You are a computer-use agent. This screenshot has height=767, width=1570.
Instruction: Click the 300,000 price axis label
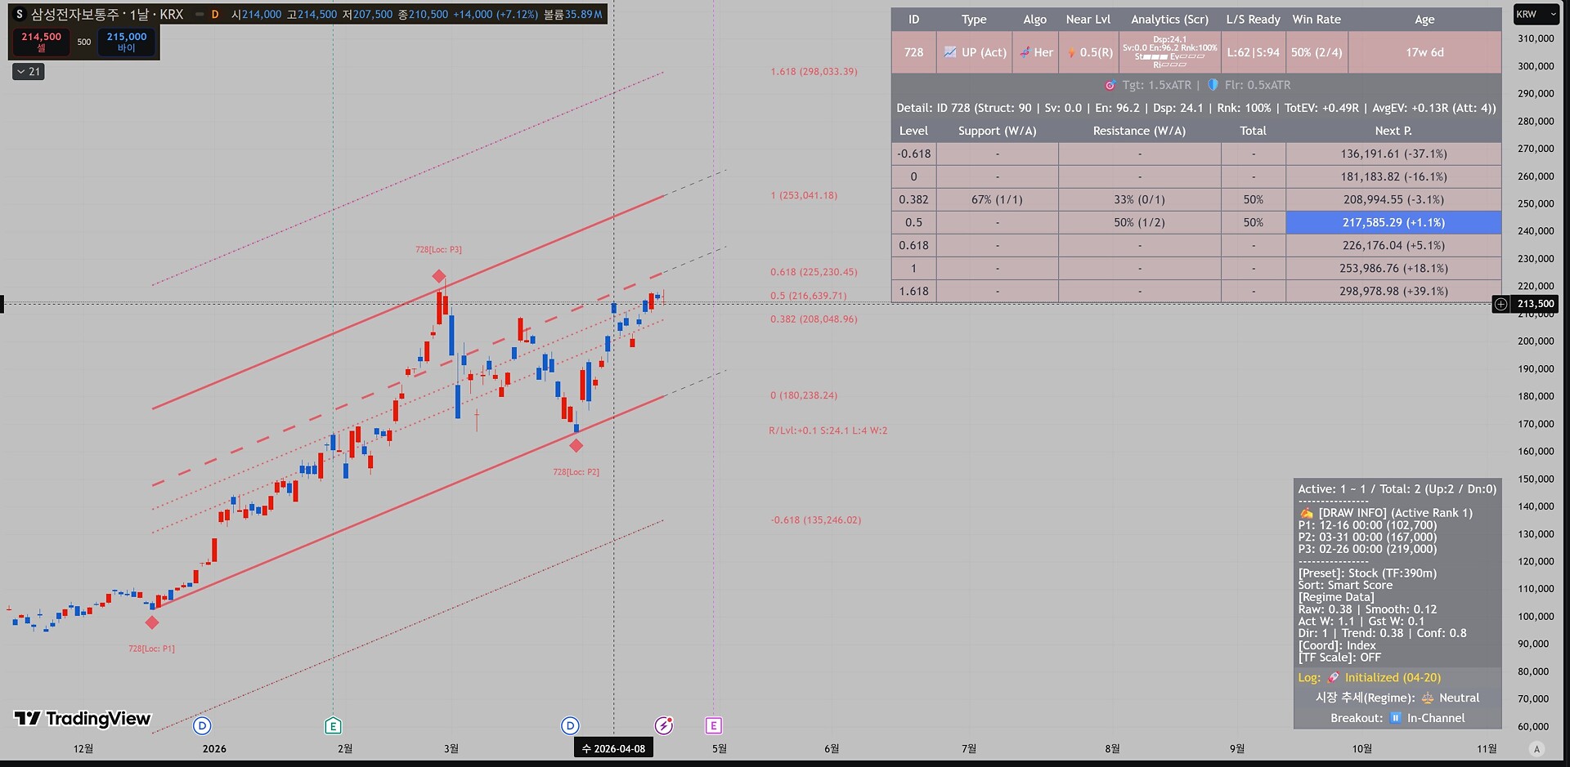click(x=1536, y=66)
